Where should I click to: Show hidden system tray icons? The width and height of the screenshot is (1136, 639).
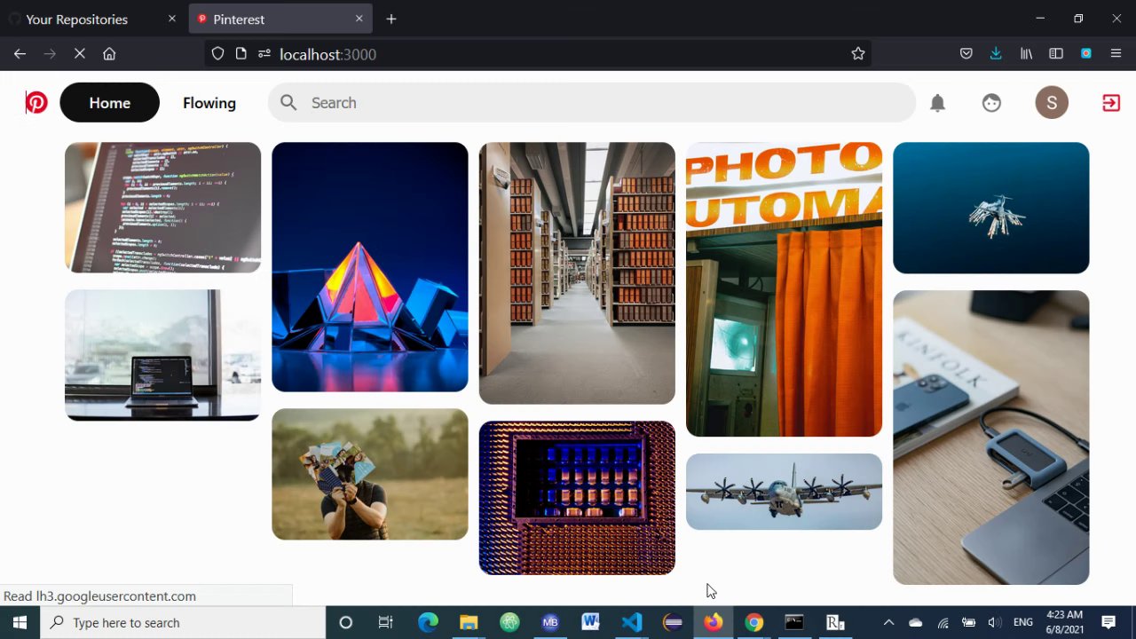click(888, 622)
